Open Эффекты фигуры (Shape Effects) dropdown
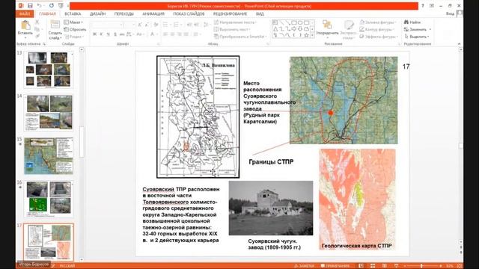 pos(378,37)
